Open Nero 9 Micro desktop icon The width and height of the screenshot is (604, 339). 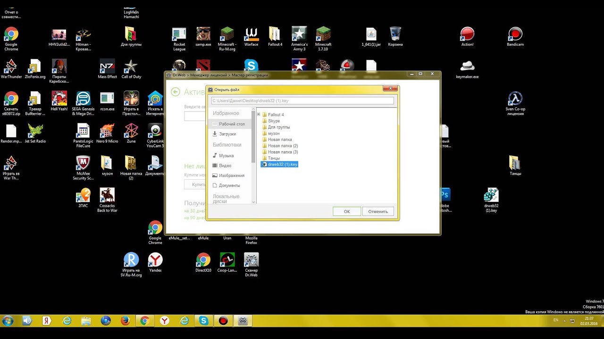[x=107, y=133]
